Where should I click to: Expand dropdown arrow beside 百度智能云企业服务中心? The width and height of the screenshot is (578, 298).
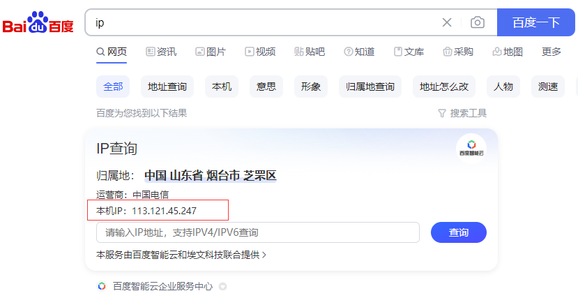click(222, 287)
